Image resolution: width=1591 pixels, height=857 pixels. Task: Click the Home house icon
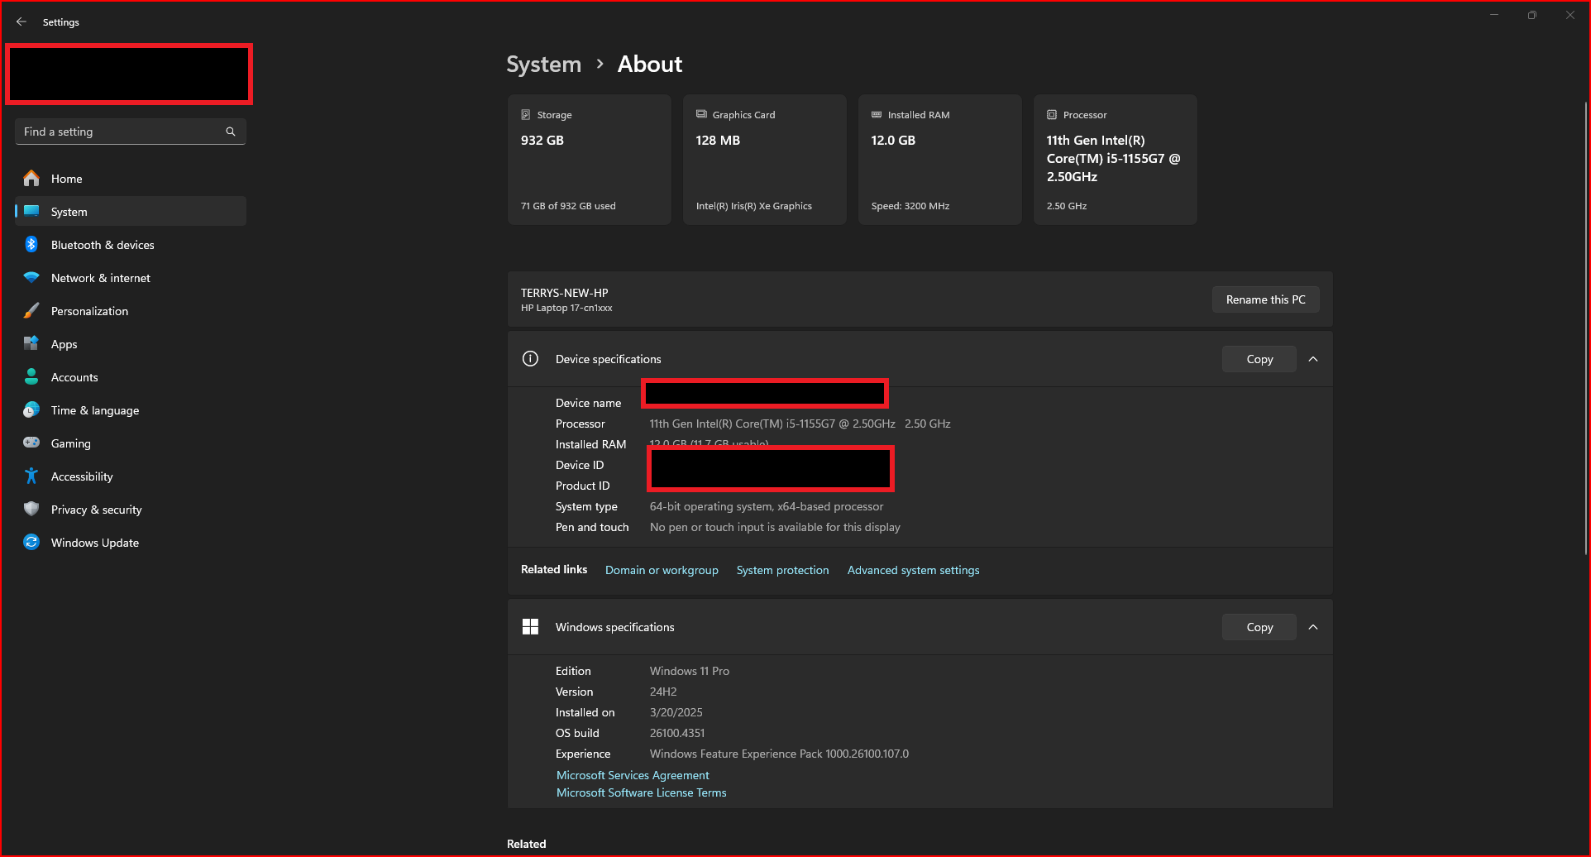click(x=31, y=178)
